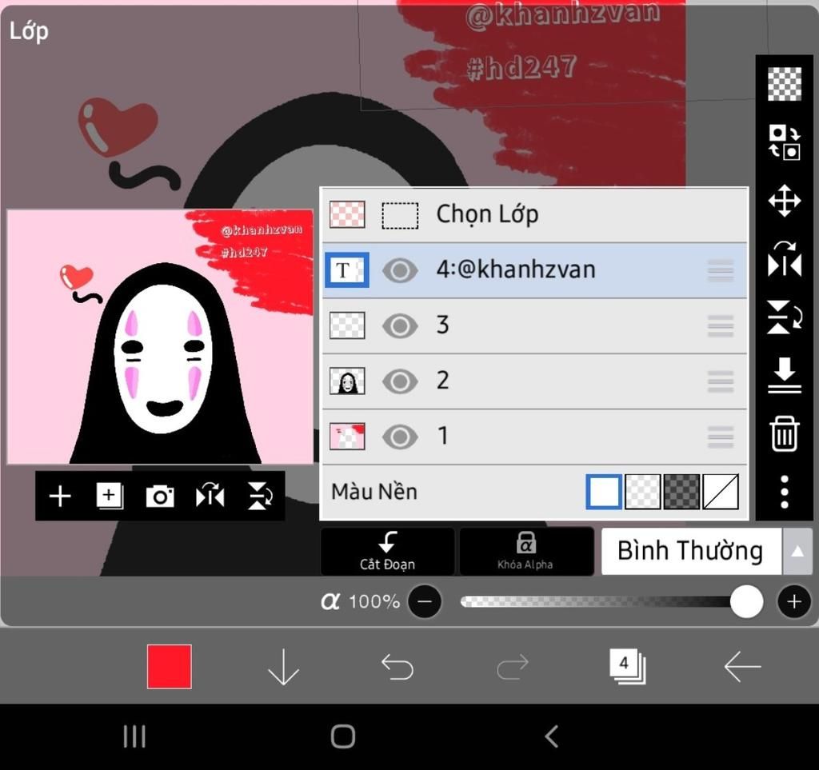819x770 pixels.
Task: Tap the opacity alpha slider handle
Action: 746,601
